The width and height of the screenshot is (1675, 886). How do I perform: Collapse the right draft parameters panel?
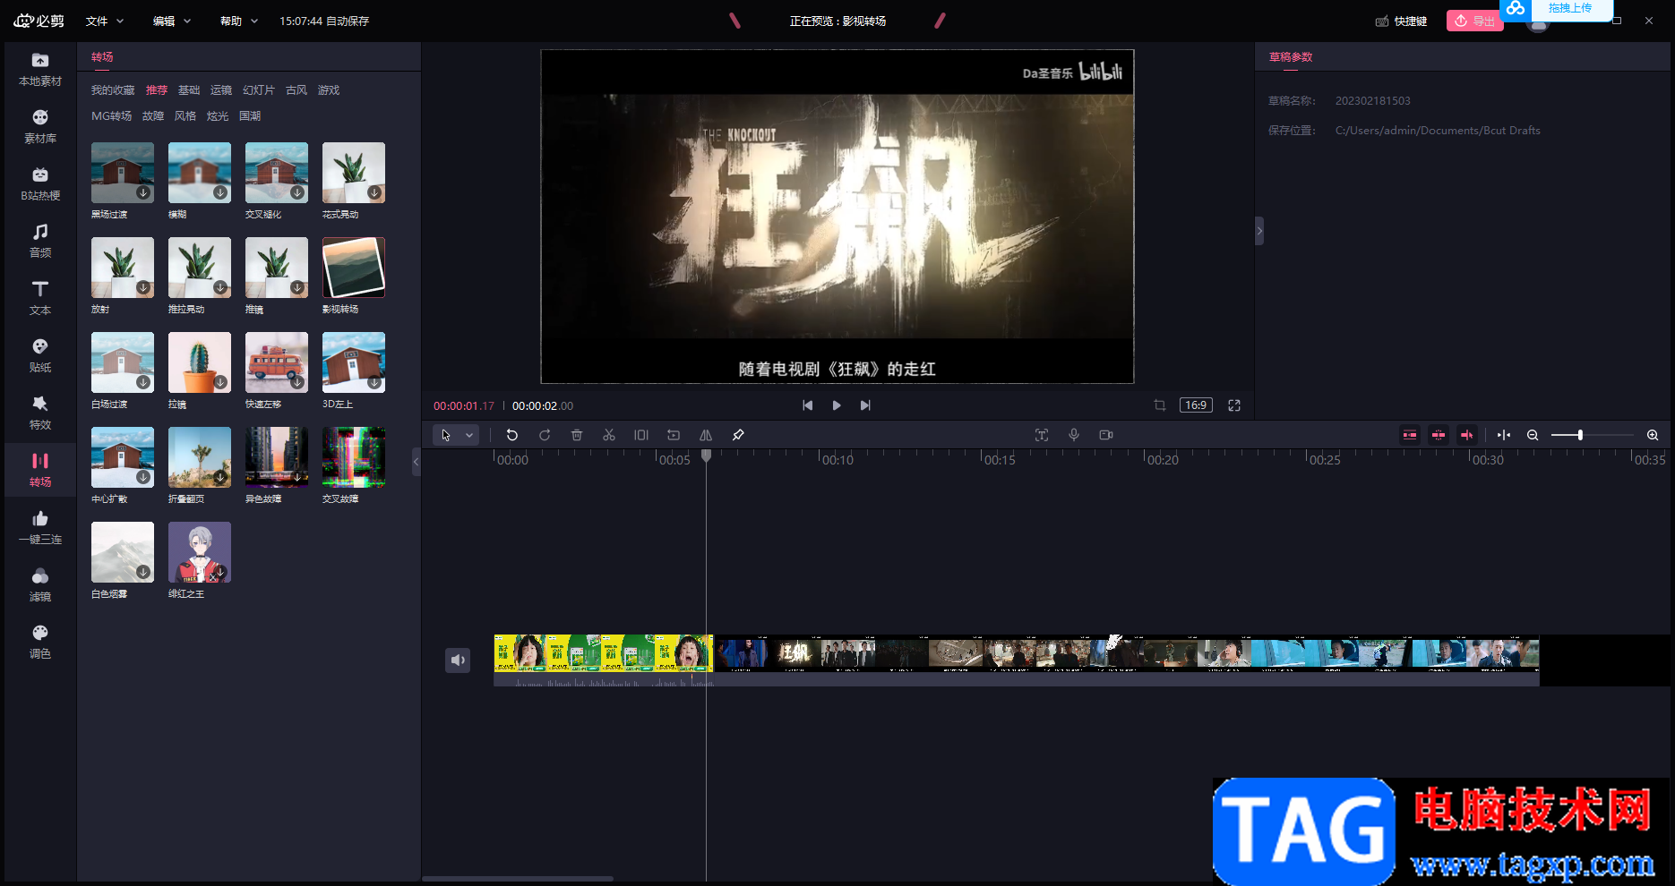coord(1259,231)
